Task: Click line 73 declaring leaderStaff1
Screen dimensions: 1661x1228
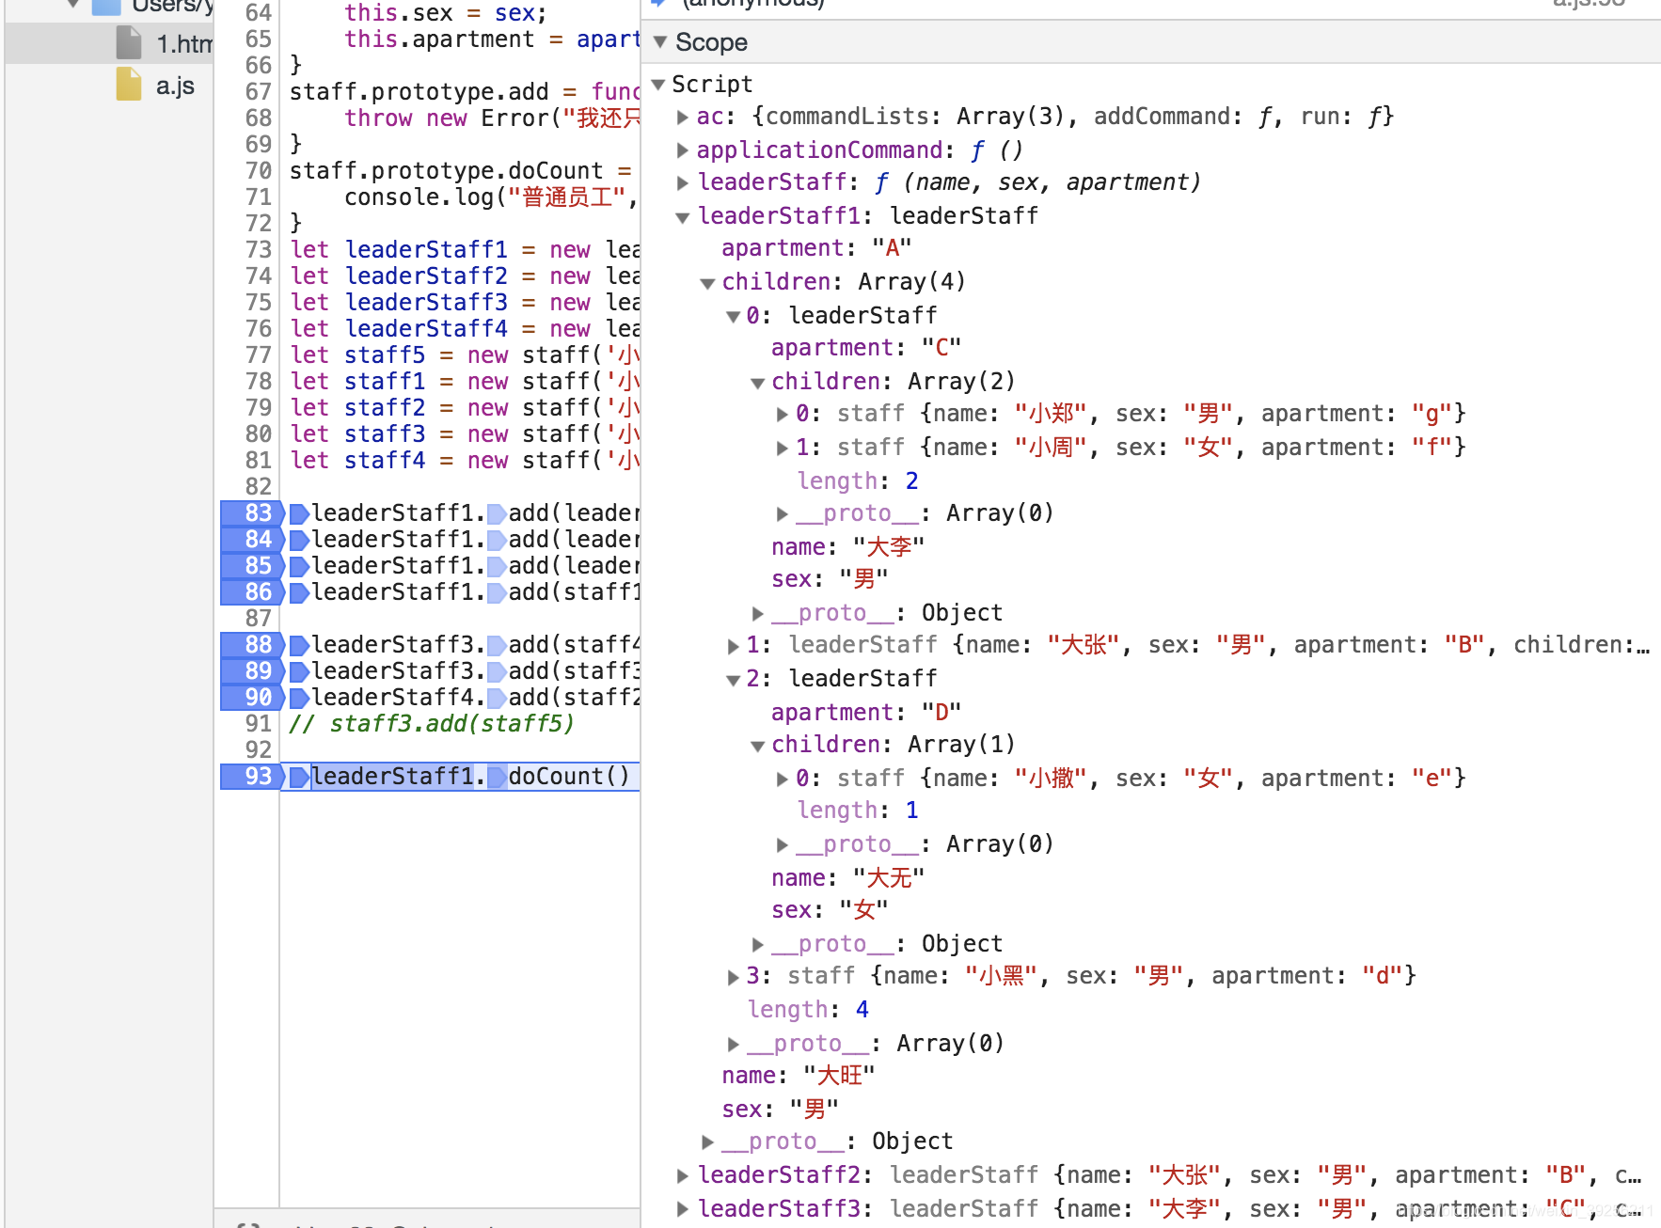Action: [465, 250]
